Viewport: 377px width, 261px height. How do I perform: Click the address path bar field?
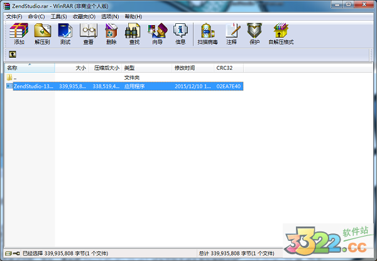click(x=192, y=55)
